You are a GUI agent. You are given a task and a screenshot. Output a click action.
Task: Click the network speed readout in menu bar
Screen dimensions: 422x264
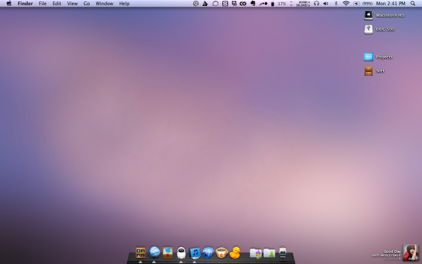click(x=303, y=3)
